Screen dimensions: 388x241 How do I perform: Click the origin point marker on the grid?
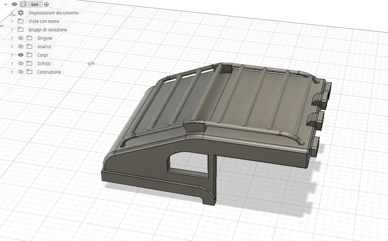(91, 64)
